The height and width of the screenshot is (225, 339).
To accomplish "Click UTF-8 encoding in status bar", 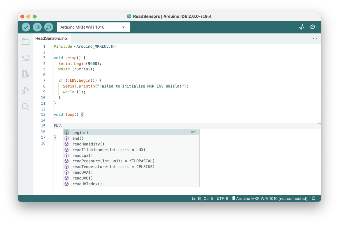I will pos(222,198).
